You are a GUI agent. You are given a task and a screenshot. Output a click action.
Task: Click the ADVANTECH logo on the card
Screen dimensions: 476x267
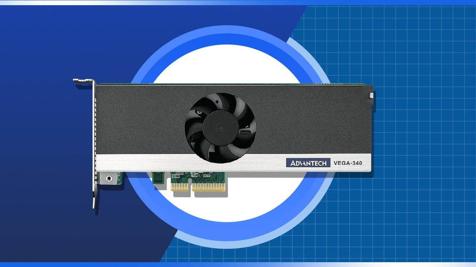coord(308,163)
